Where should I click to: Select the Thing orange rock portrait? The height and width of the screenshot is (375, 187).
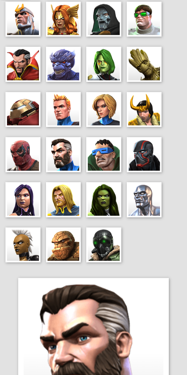click(63, 245)
